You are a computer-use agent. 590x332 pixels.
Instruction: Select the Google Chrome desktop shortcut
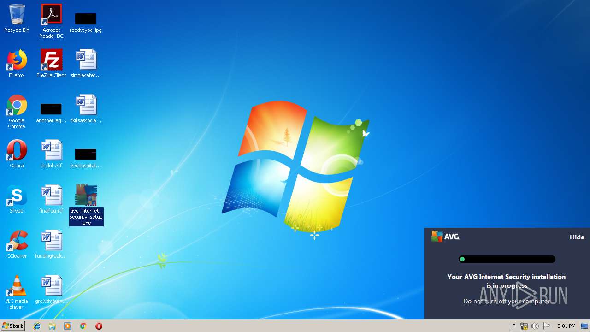coord(17,112)
